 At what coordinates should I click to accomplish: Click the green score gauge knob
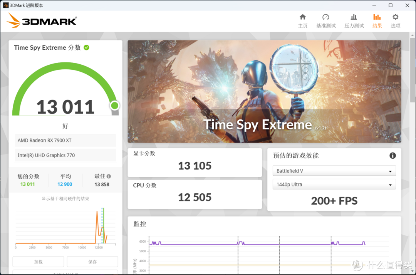[115, 106]
